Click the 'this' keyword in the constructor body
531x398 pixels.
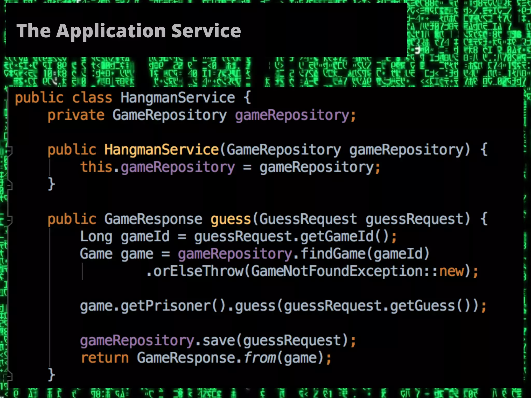click(x=96, y=167)
